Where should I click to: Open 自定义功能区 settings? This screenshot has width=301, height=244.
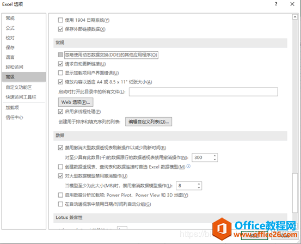click(x=24, y=88)
